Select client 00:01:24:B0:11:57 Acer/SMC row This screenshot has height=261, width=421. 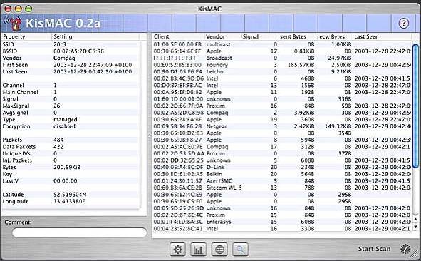point(282,181)
